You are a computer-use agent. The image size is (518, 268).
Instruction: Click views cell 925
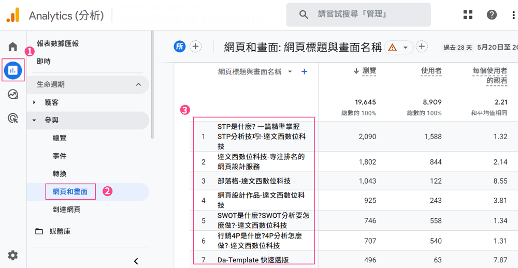[x=370, y=200]
